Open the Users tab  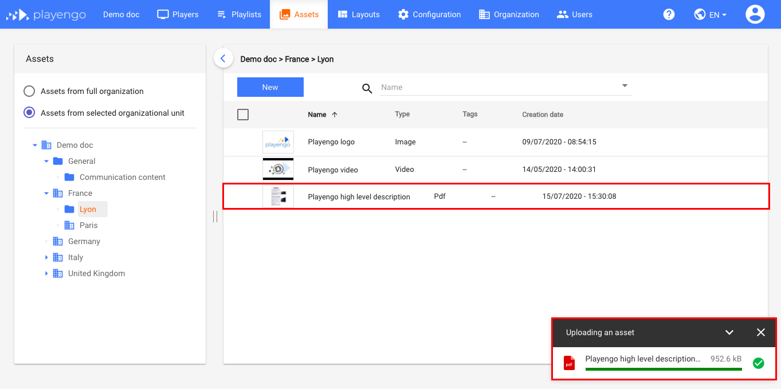575,14
